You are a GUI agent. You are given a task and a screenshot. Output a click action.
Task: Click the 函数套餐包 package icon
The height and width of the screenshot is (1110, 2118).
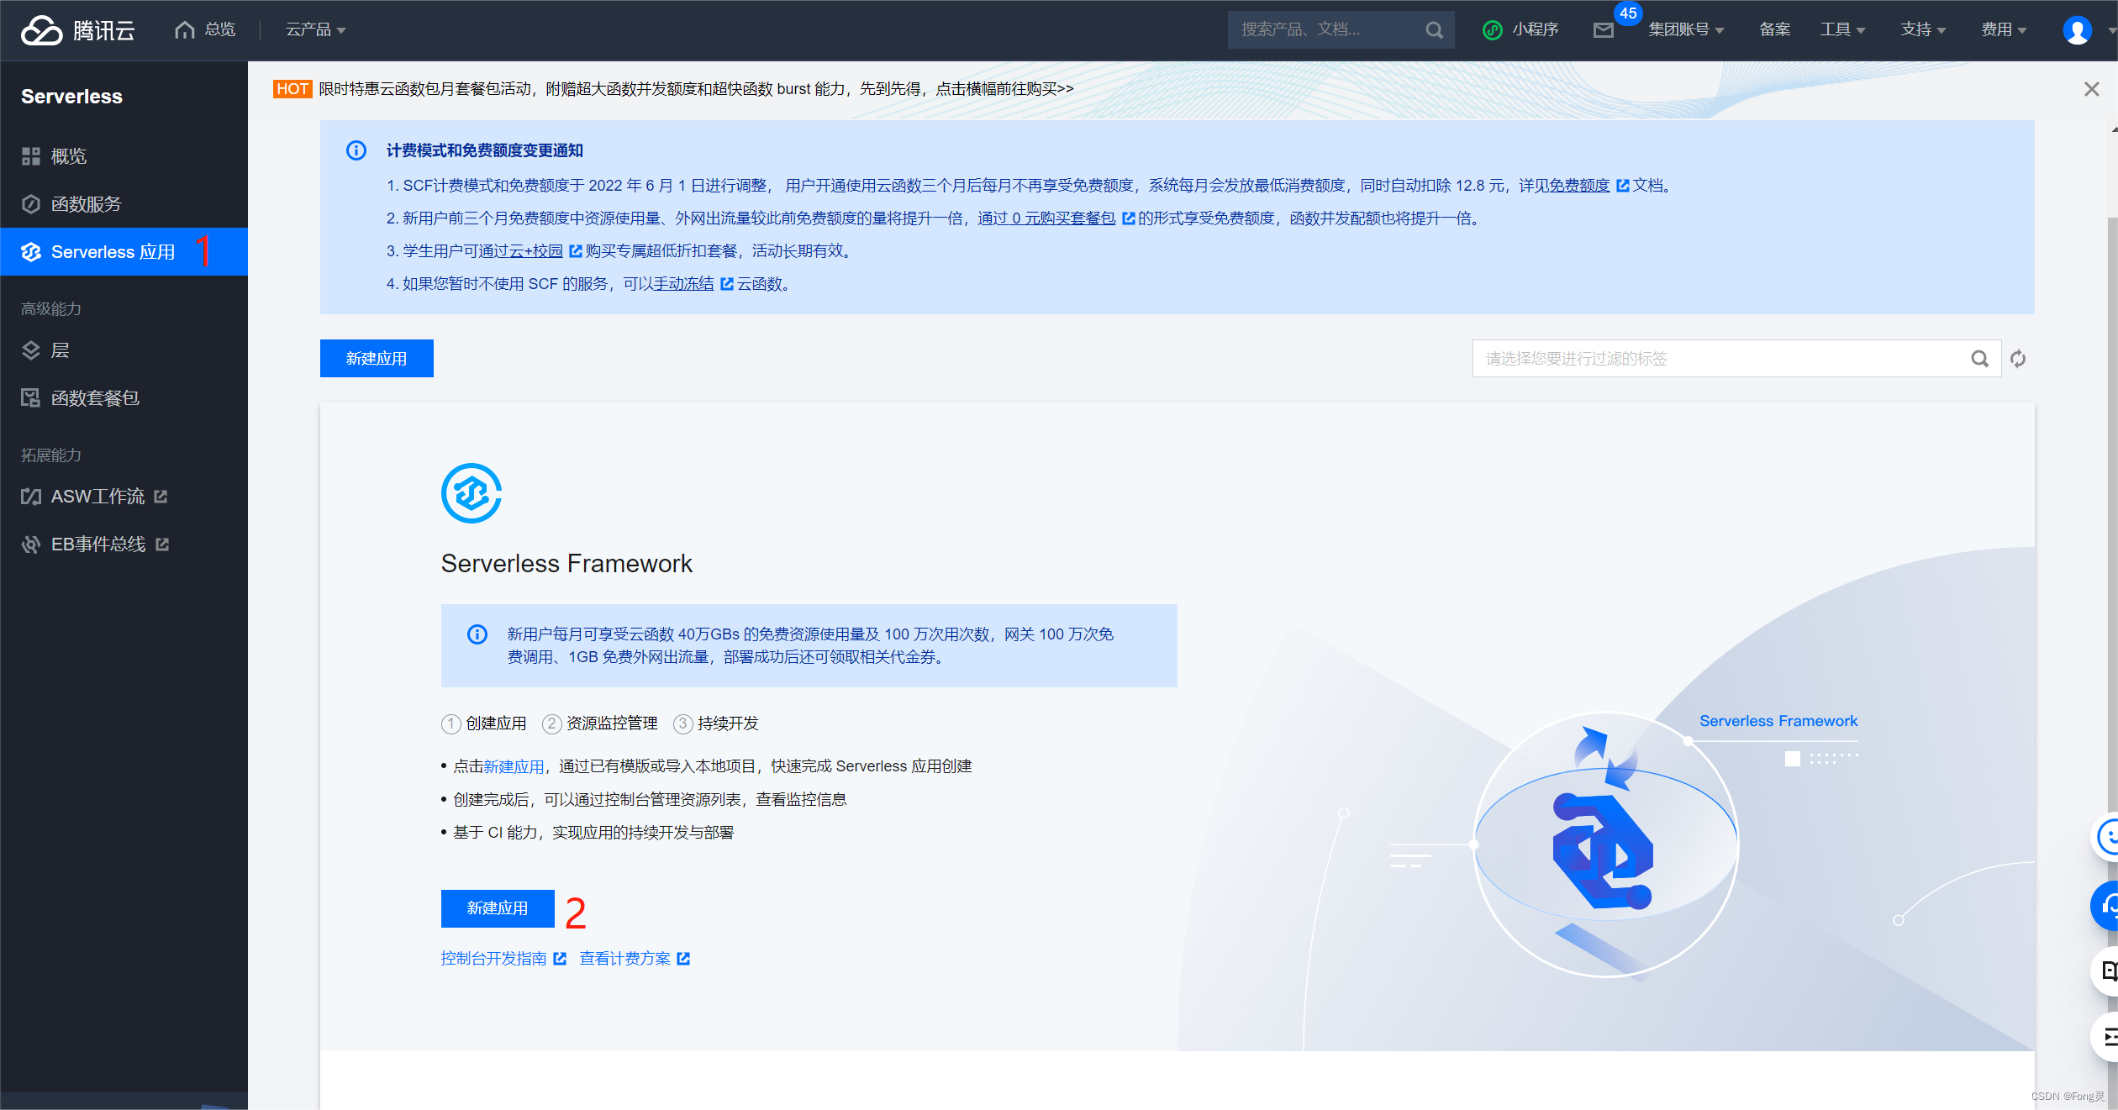[x=31, y=398]
